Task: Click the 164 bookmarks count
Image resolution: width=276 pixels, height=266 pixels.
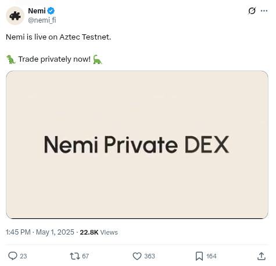Action: point(212,256)
